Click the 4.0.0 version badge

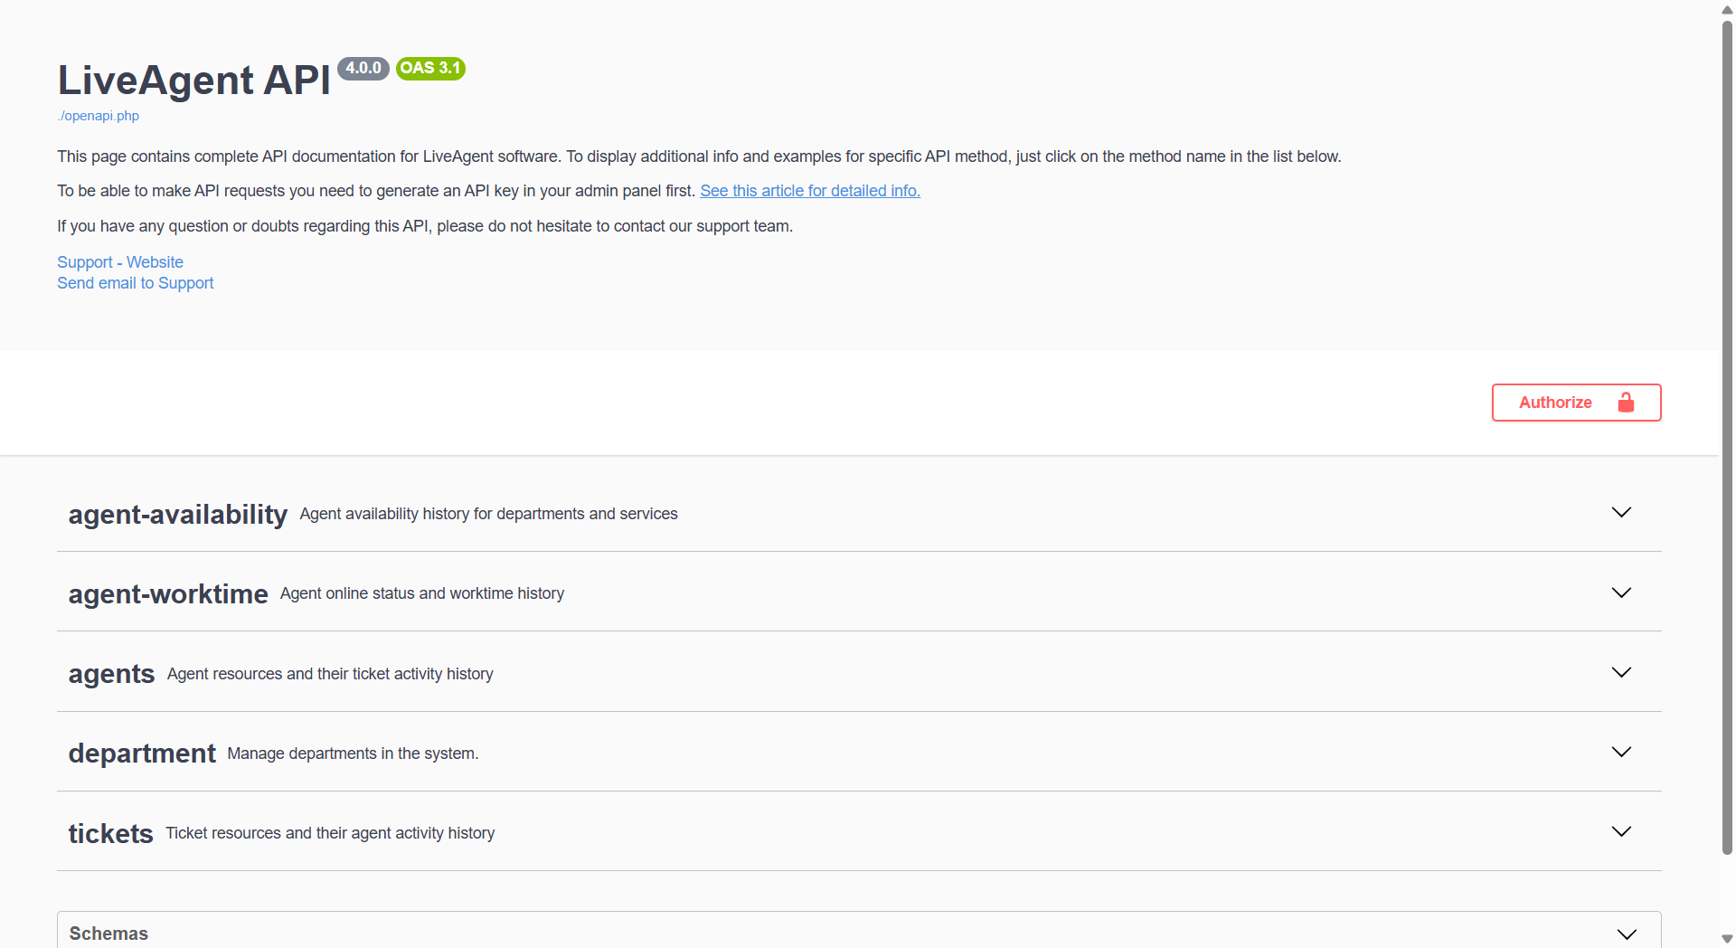pyautogui.click(x=363, y=68)
